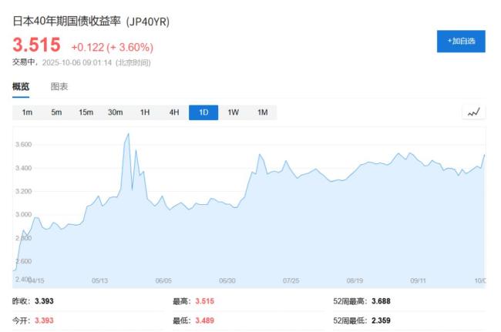Select the 30m timeframe
501x332 pixels.
(x=116, y=112)
